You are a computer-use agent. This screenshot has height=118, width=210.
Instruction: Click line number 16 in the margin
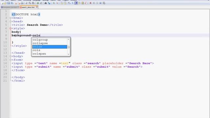[x=5, y=63]
